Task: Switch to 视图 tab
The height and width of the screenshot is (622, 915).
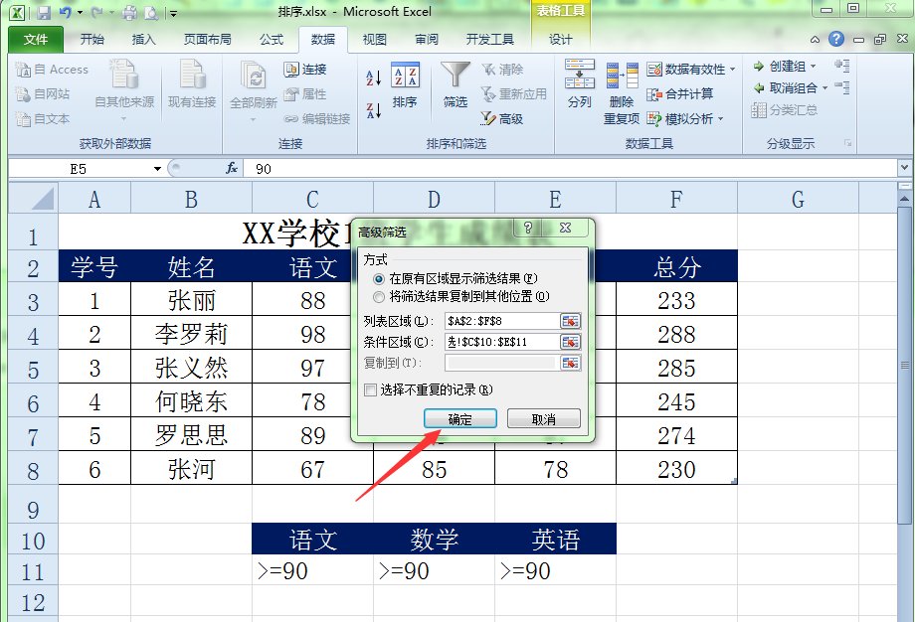Action: coord(375,39)
